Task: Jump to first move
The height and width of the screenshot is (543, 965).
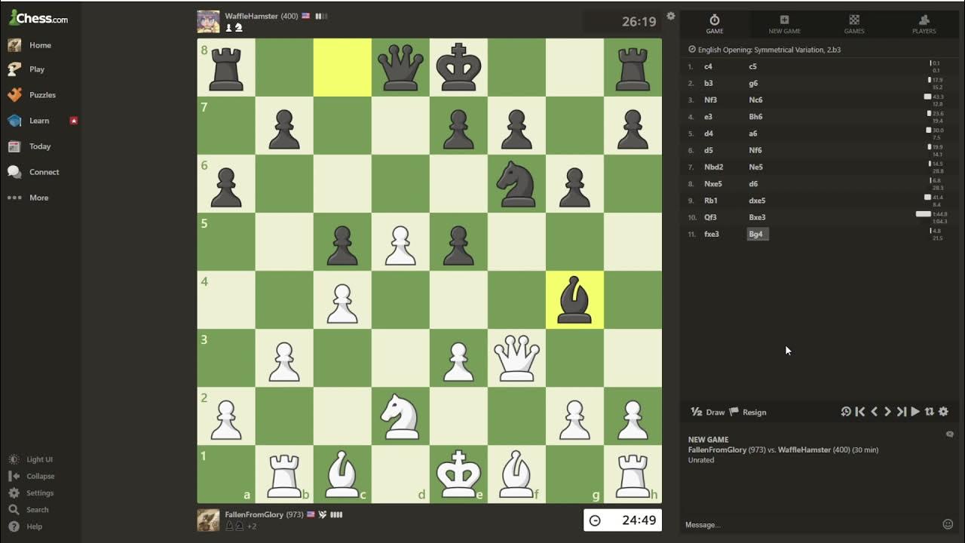Action: coord(860,412)
